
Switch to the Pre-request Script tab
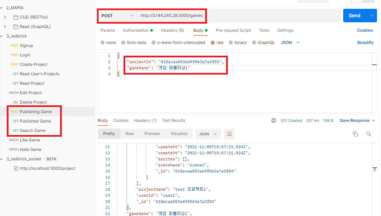[x=233, y=30]
